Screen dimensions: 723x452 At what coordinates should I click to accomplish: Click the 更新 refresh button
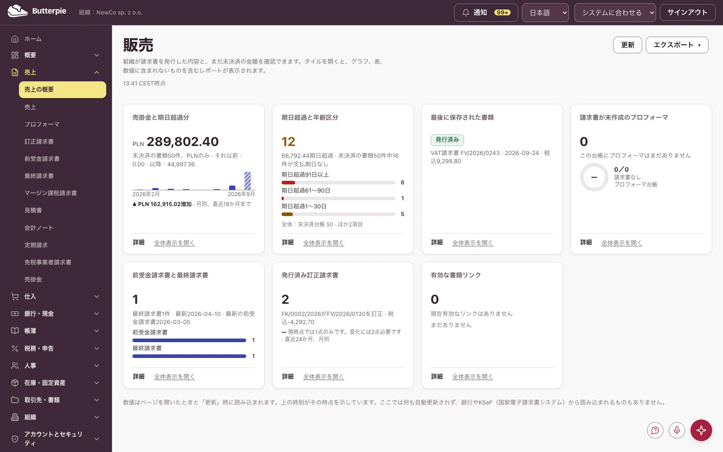click(627, 45)
